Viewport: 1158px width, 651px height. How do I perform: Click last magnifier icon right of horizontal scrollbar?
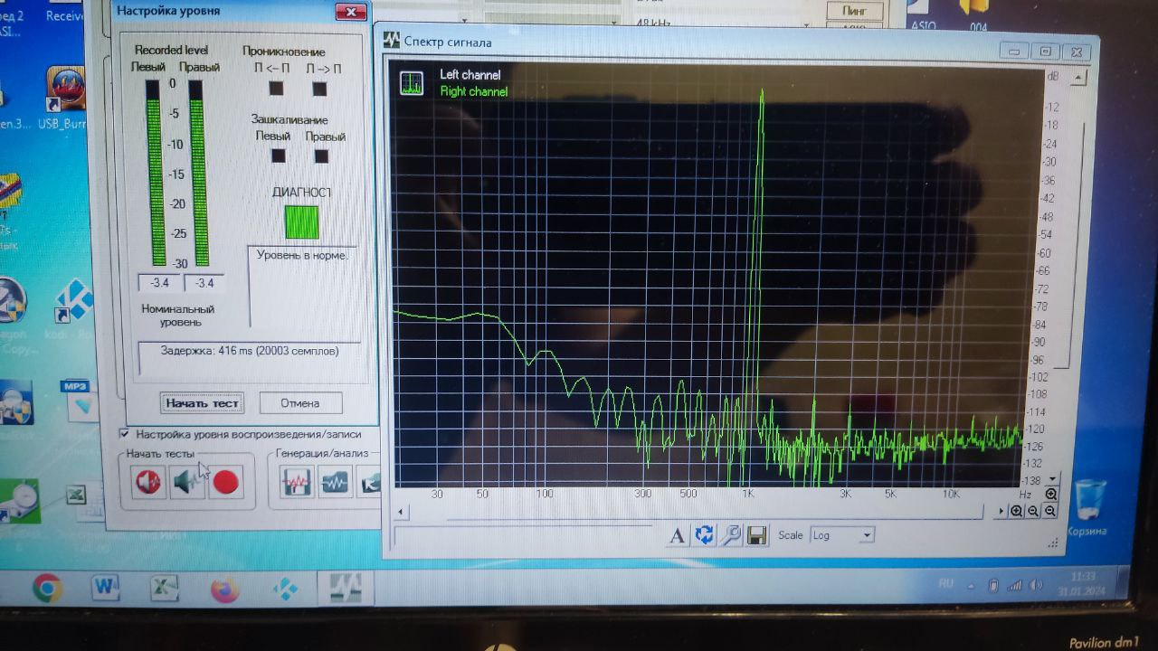tap(1049, 511)
